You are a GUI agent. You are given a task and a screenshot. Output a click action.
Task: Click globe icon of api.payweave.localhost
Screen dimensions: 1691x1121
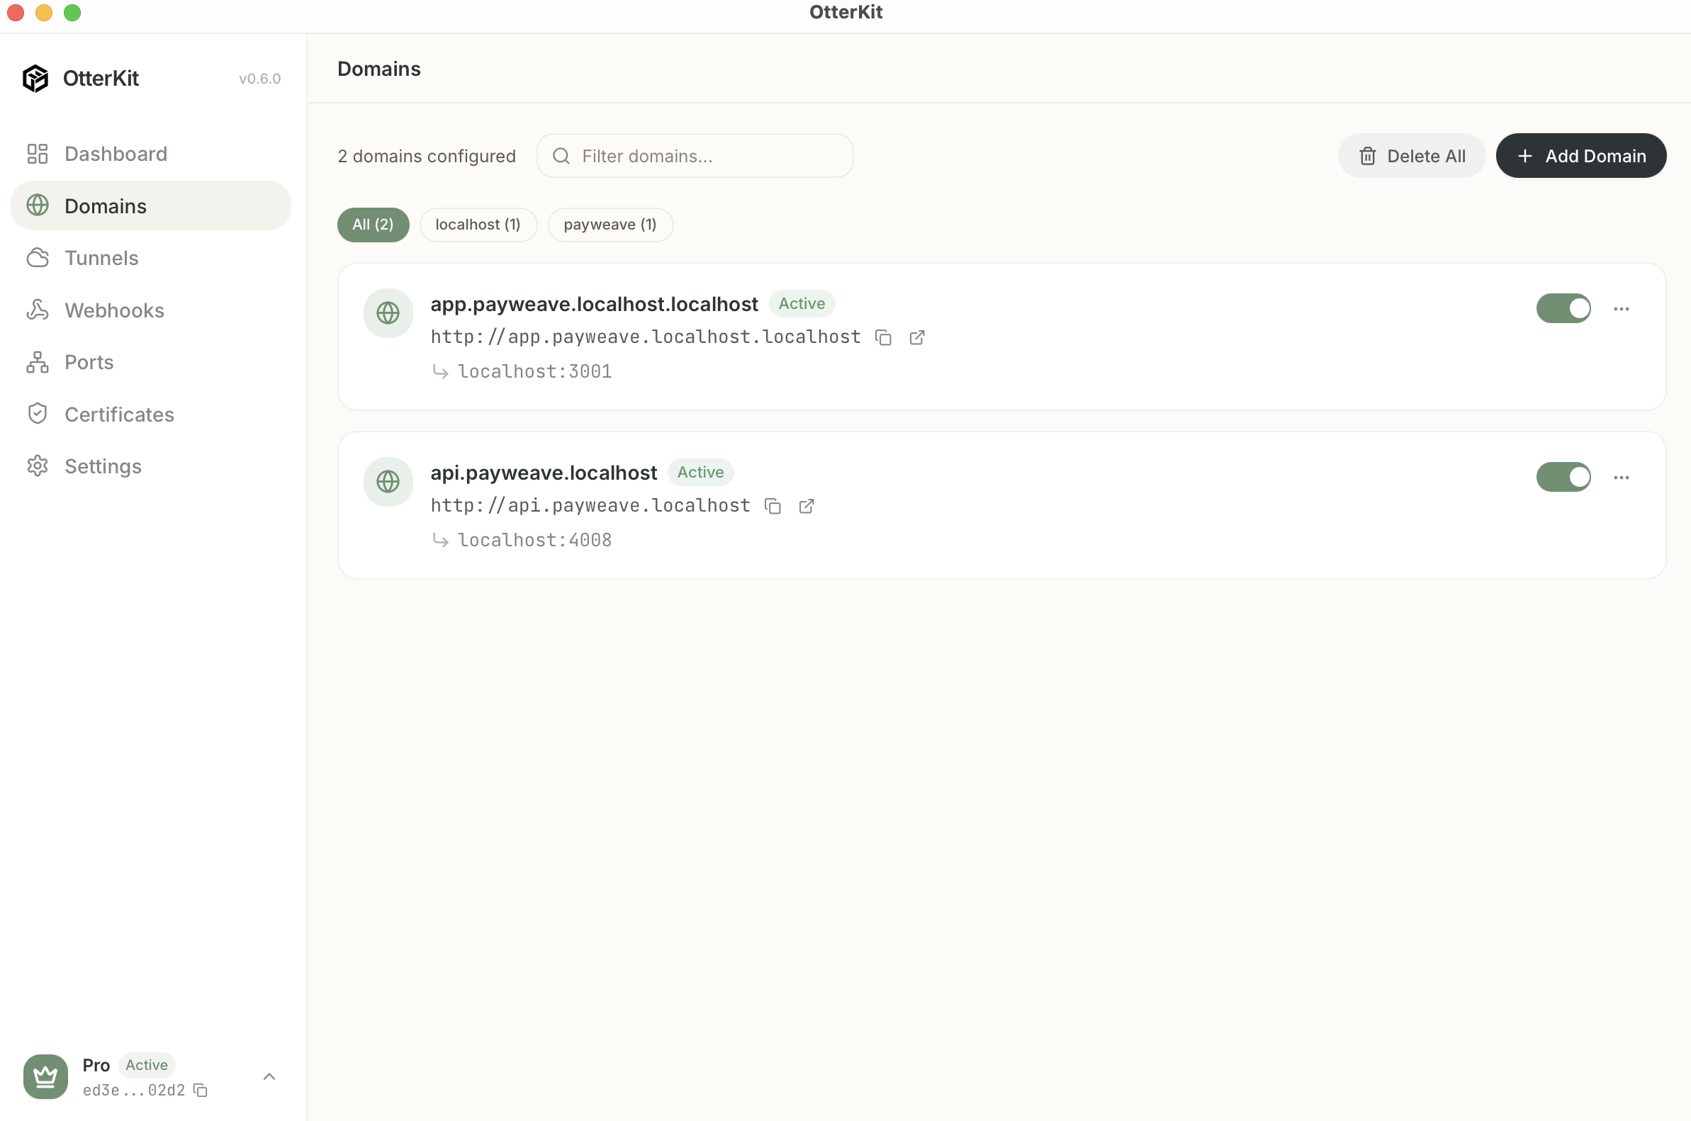point(388,481)
